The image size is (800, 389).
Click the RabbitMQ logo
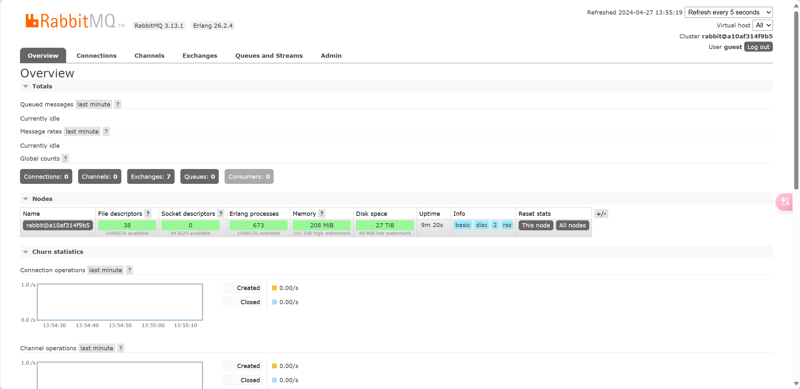tap(71, 21)
